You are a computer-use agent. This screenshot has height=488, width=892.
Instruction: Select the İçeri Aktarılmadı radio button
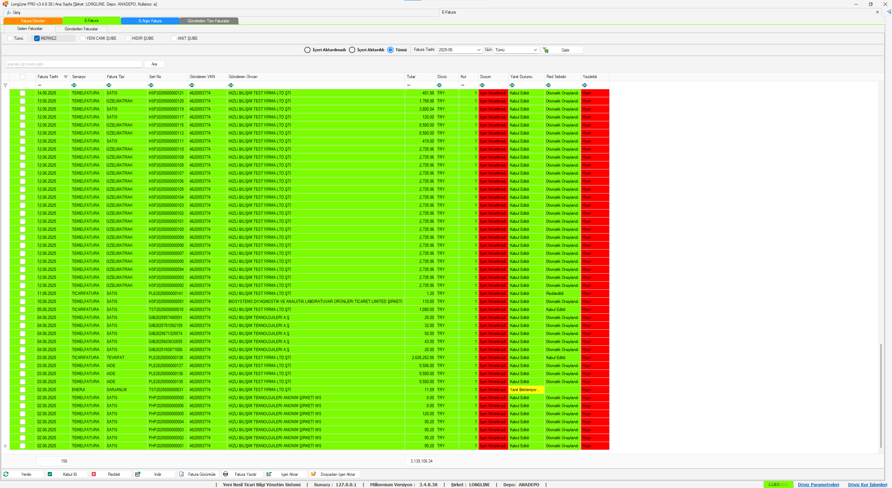[x=307, y=50]
